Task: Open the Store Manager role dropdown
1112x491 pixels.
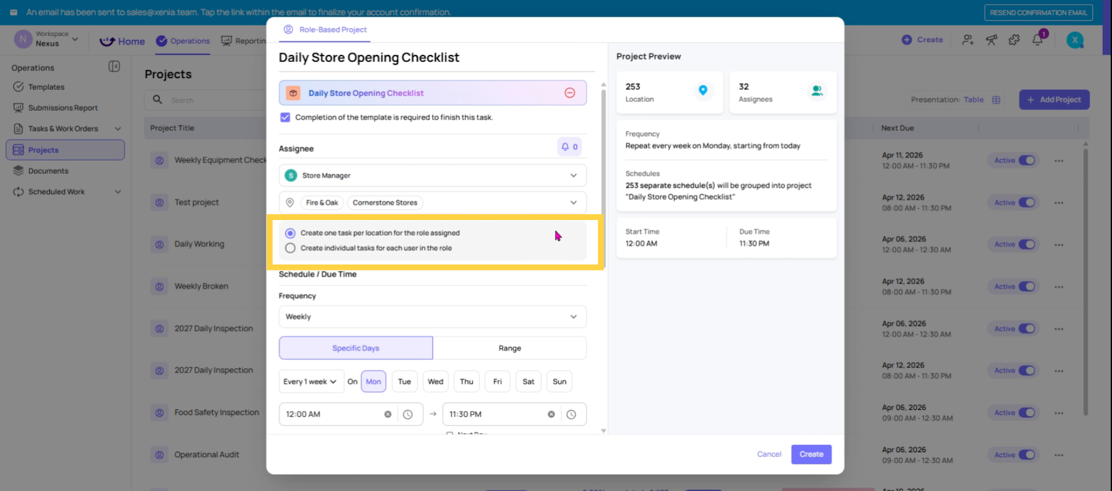Action: click(x=433, y=175)
